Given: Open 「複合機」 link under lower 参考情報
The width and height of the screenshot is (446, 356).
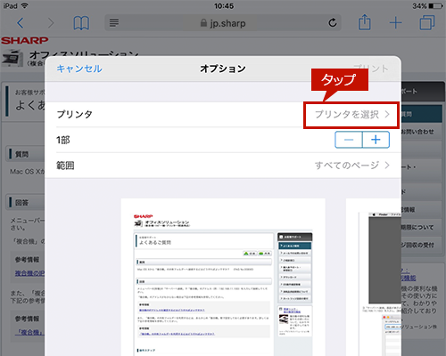Looking at the screenshot, I should tap(29, 332).
